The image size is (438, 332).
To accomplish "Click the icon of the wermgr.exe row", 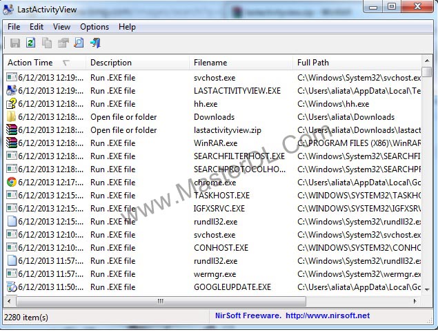I will (12, 273).
